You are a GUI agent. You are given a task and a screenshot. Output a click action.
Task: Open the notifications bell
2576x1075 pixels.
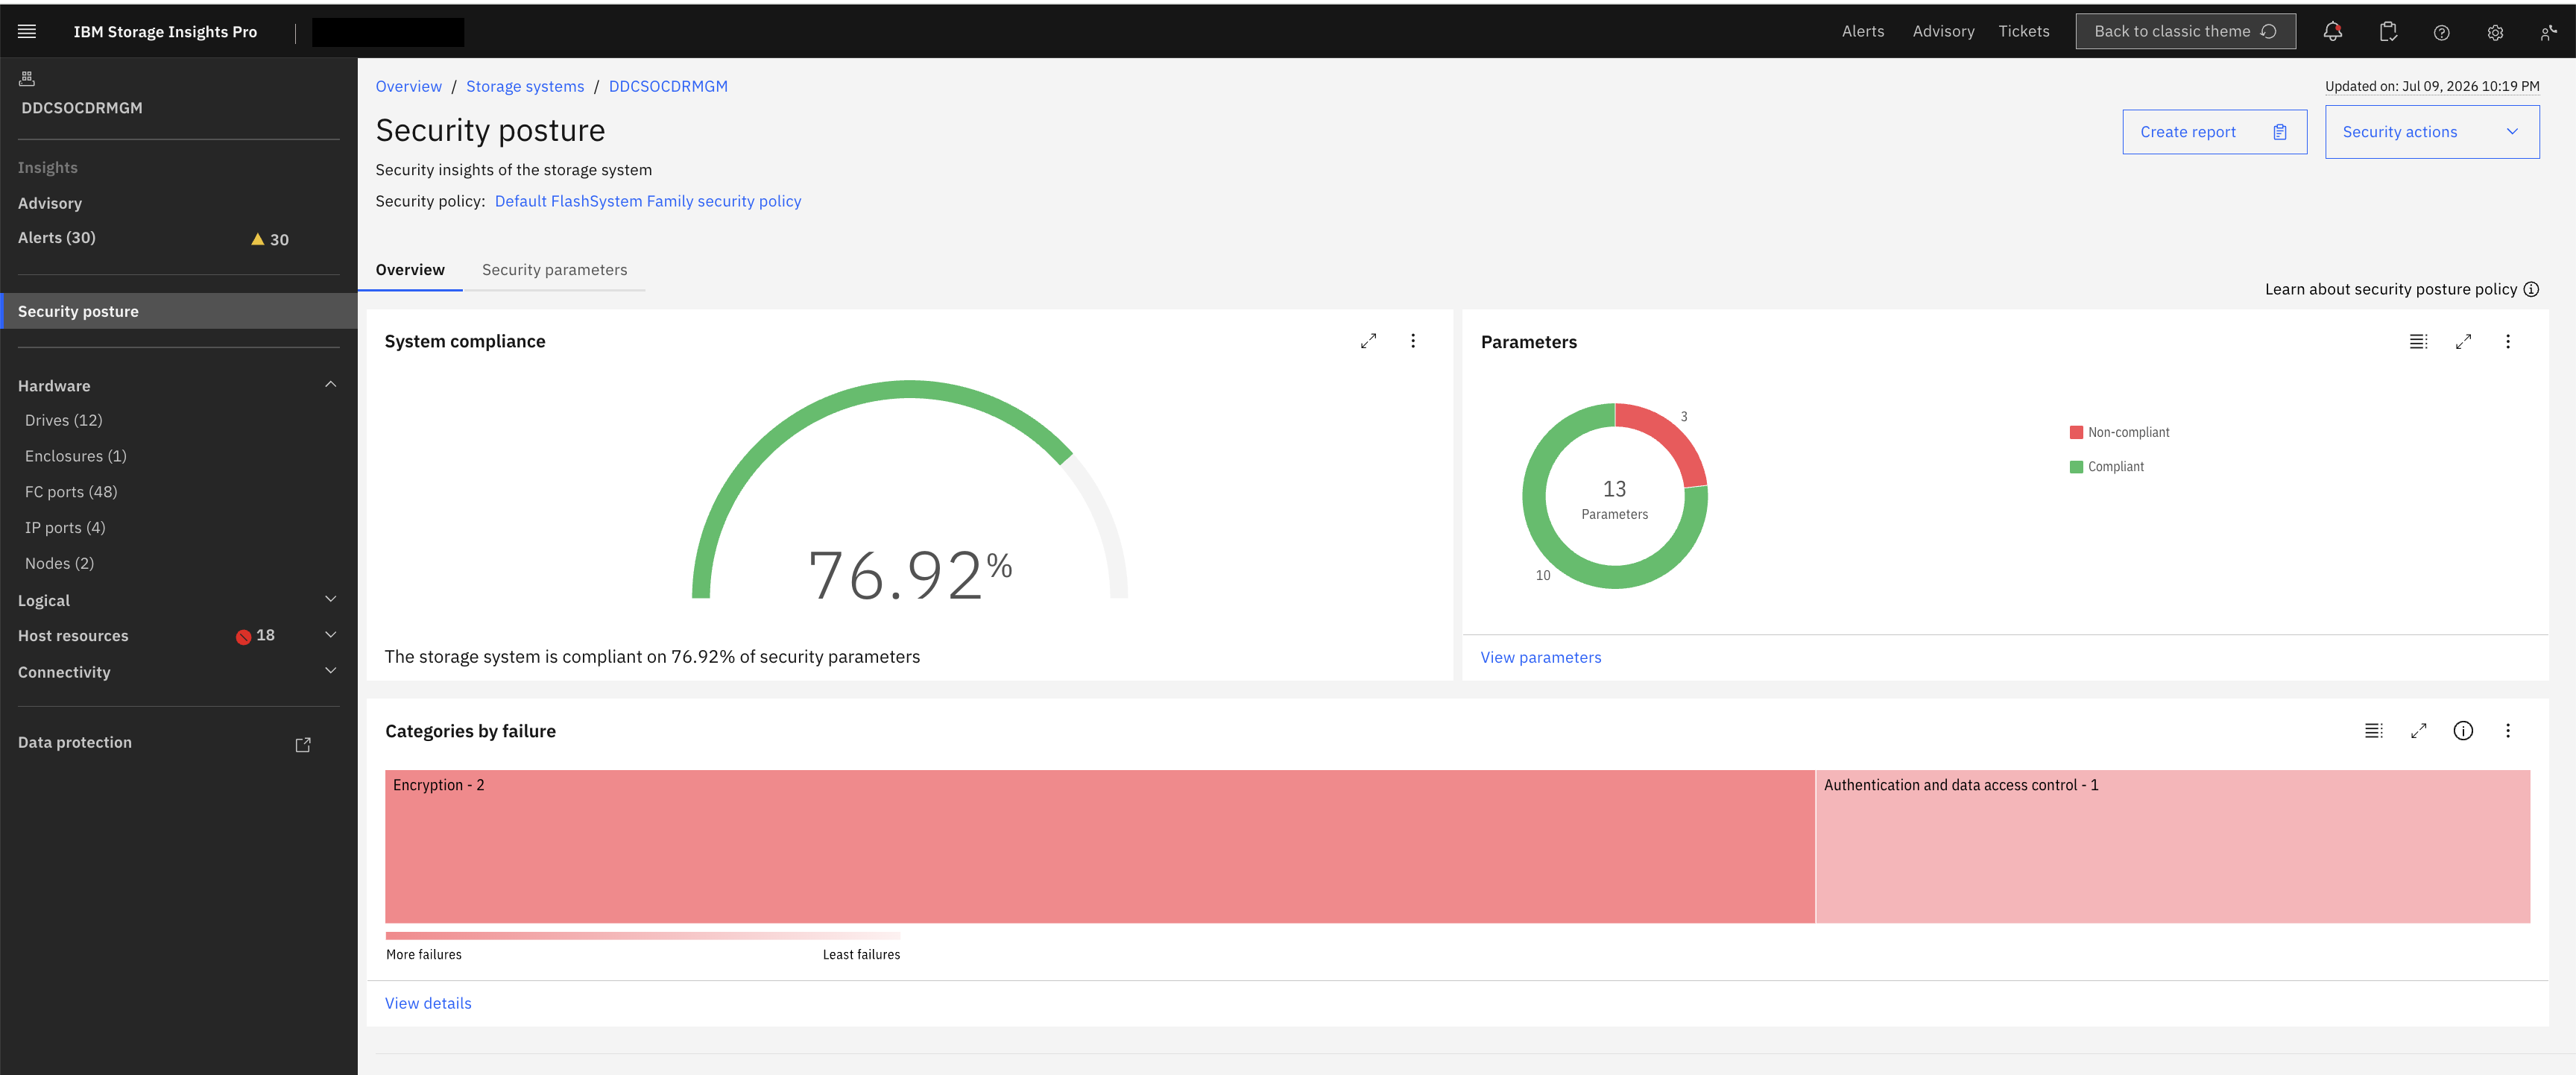2333,31
